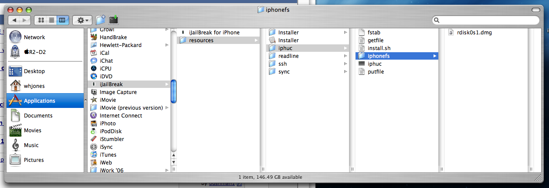Click the toolbar hide pill button

(536, 10)
